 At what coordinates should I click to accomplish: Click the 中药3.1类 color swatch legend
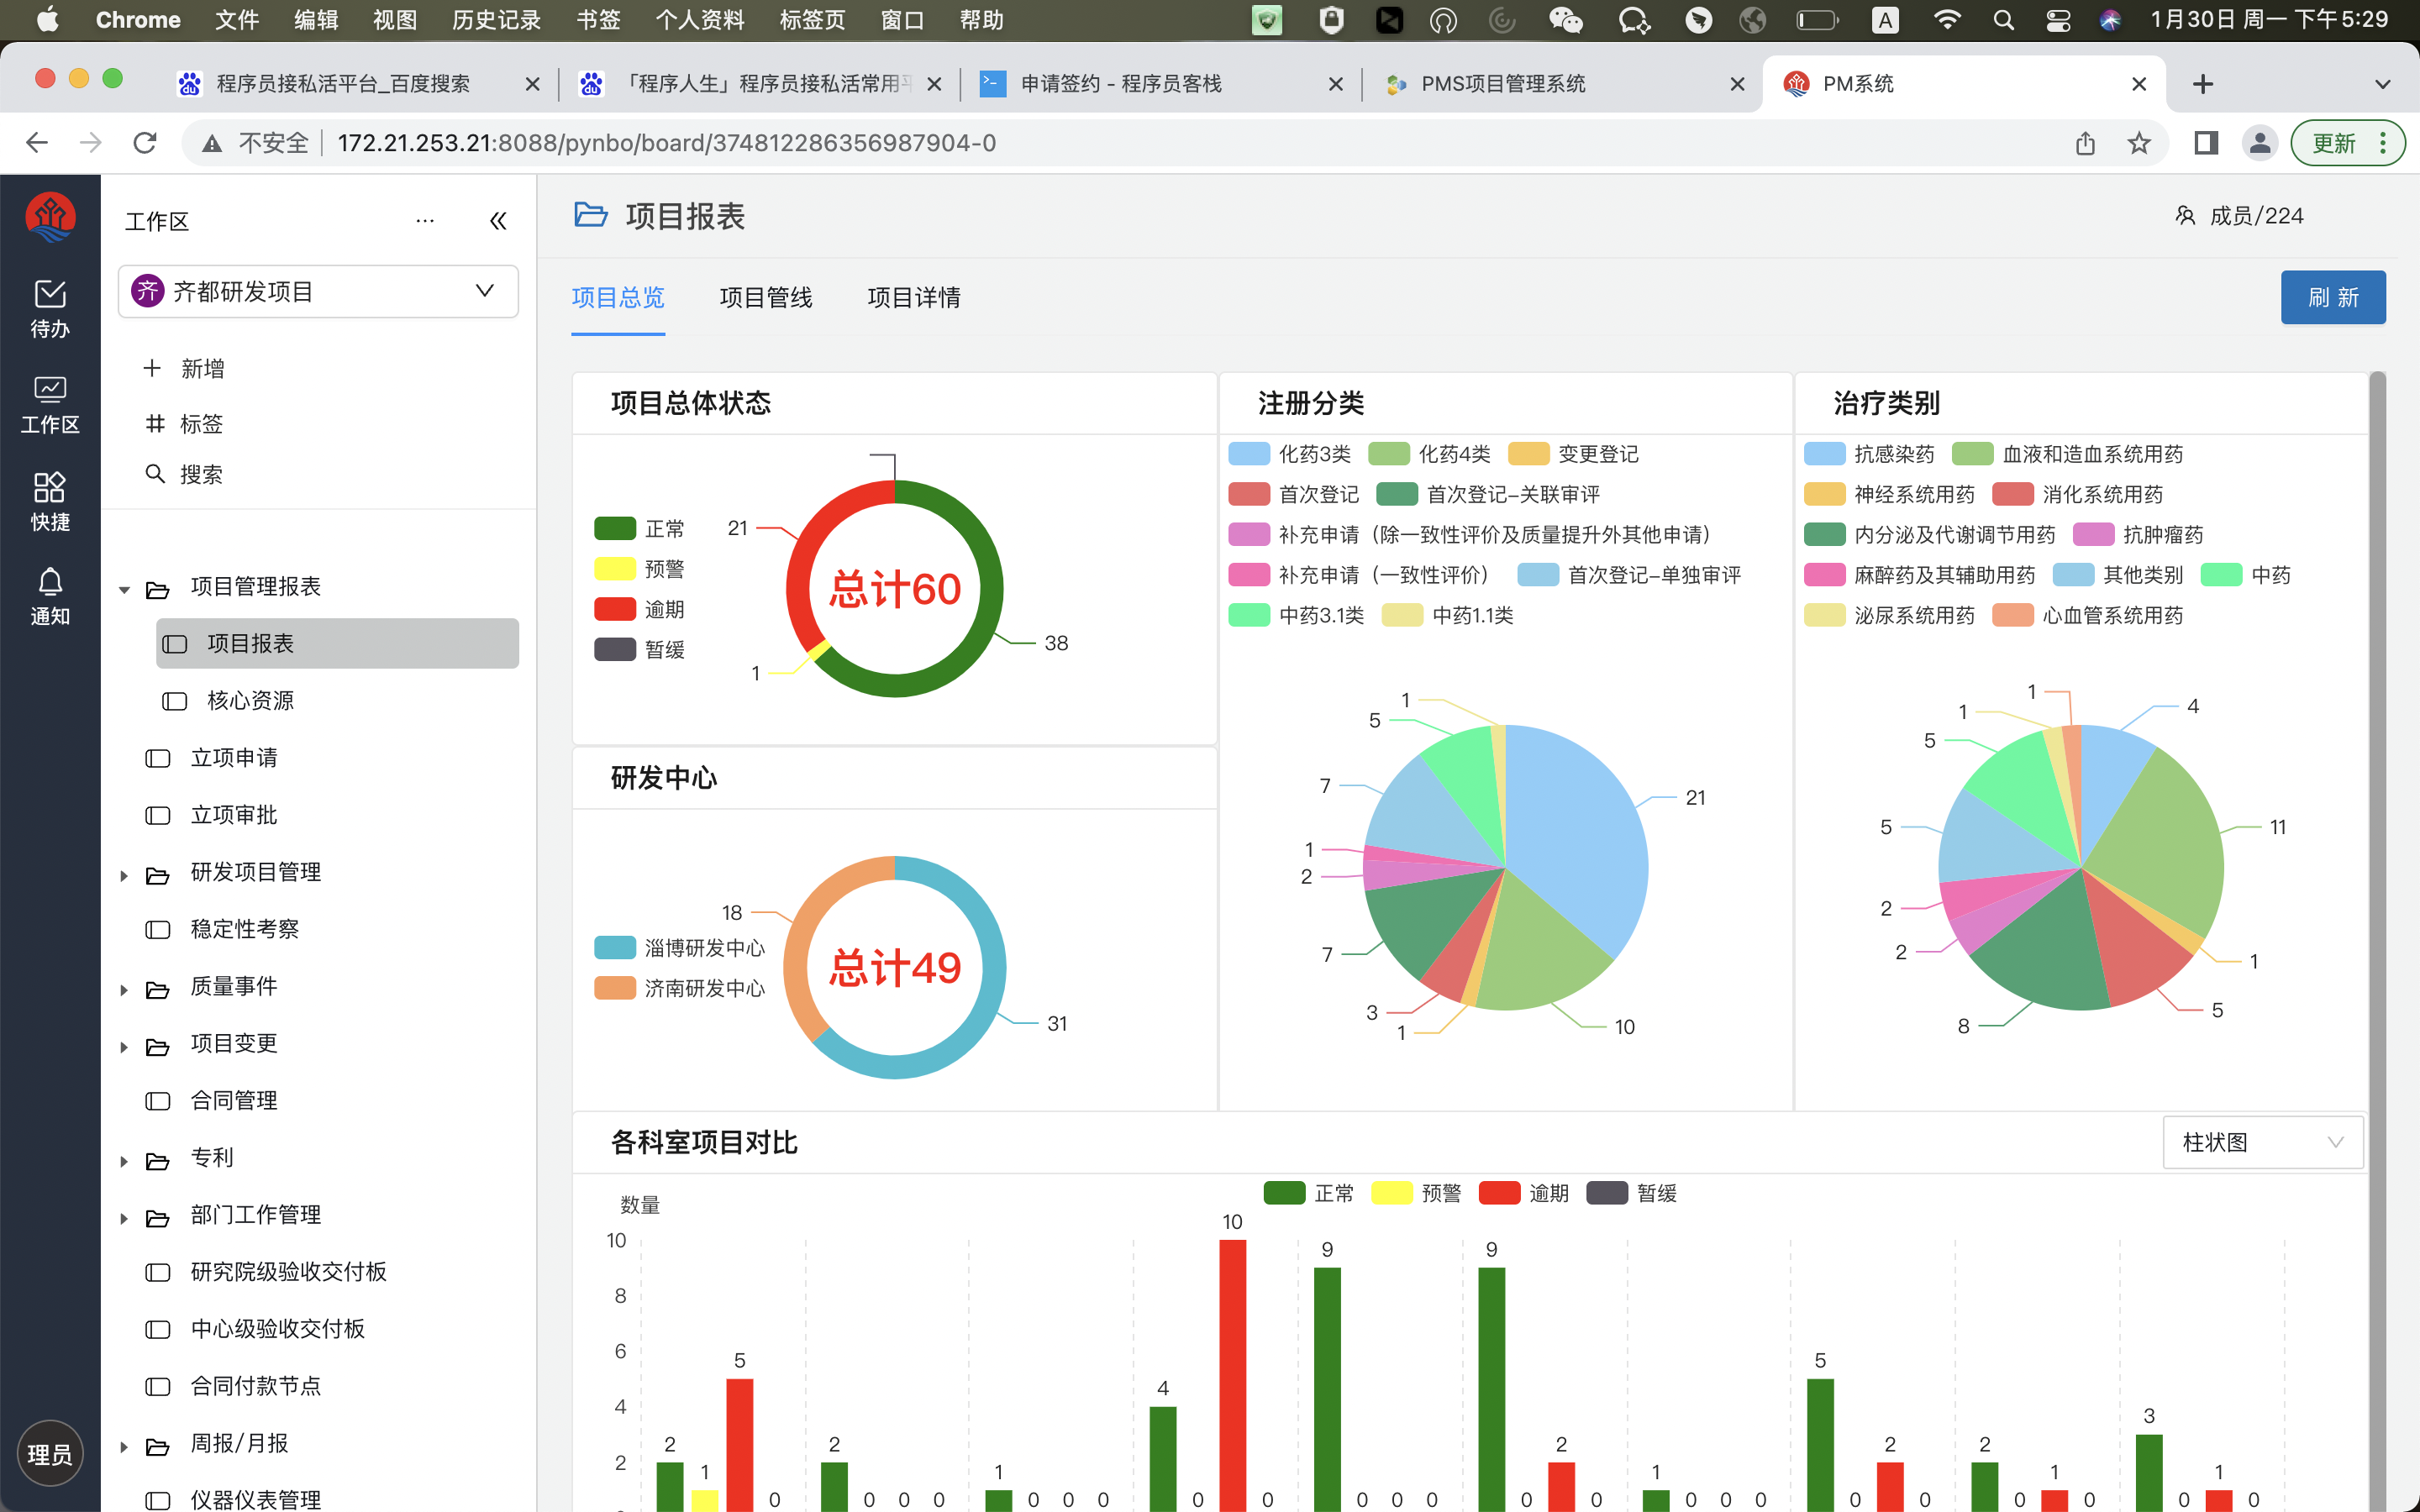(x=1249, y=615)
